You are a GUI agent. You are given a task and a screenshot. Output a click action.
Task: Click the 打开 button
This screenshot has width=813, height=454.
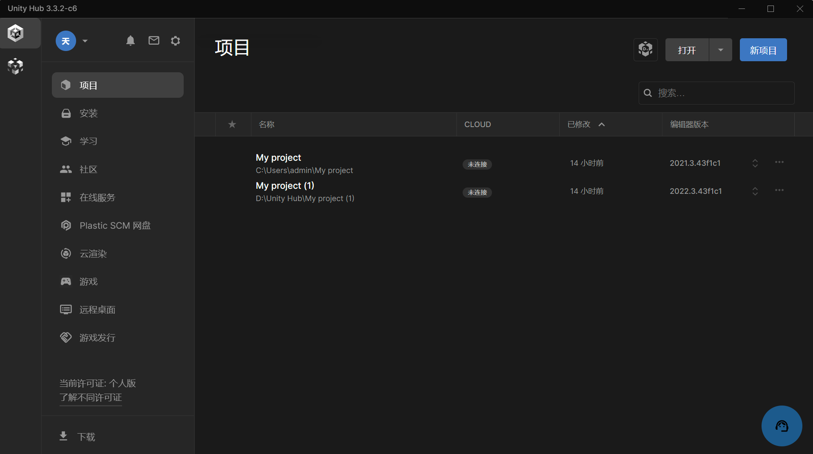click(687, 50)
